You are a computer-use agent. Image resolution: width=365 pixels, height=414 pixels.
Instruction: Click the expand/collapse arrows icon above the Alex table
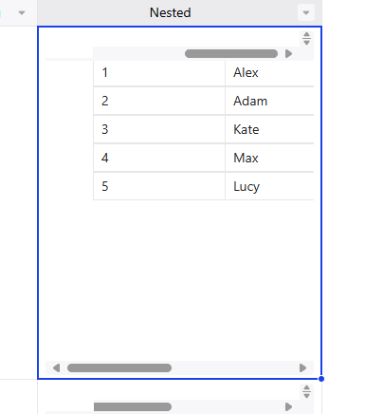(306, 38)
